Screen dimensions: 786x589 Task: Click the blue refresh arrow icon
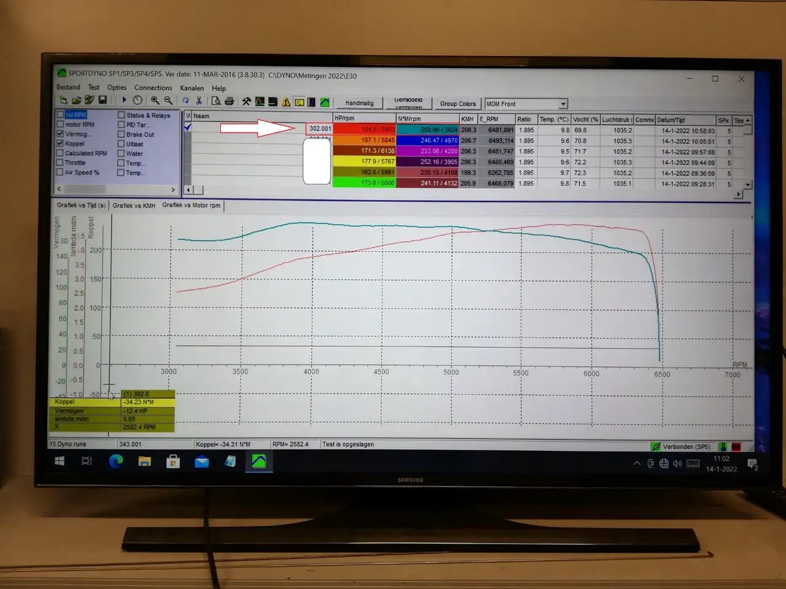[x=185, y=101]
